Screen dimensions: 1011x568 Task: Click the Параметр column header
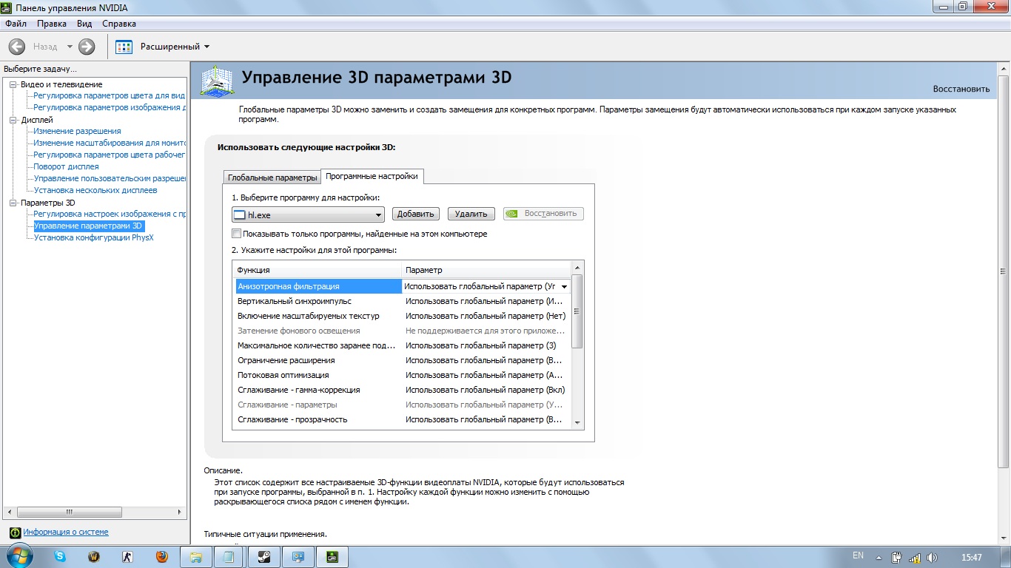pyautogui.click(x=487, y=270)
